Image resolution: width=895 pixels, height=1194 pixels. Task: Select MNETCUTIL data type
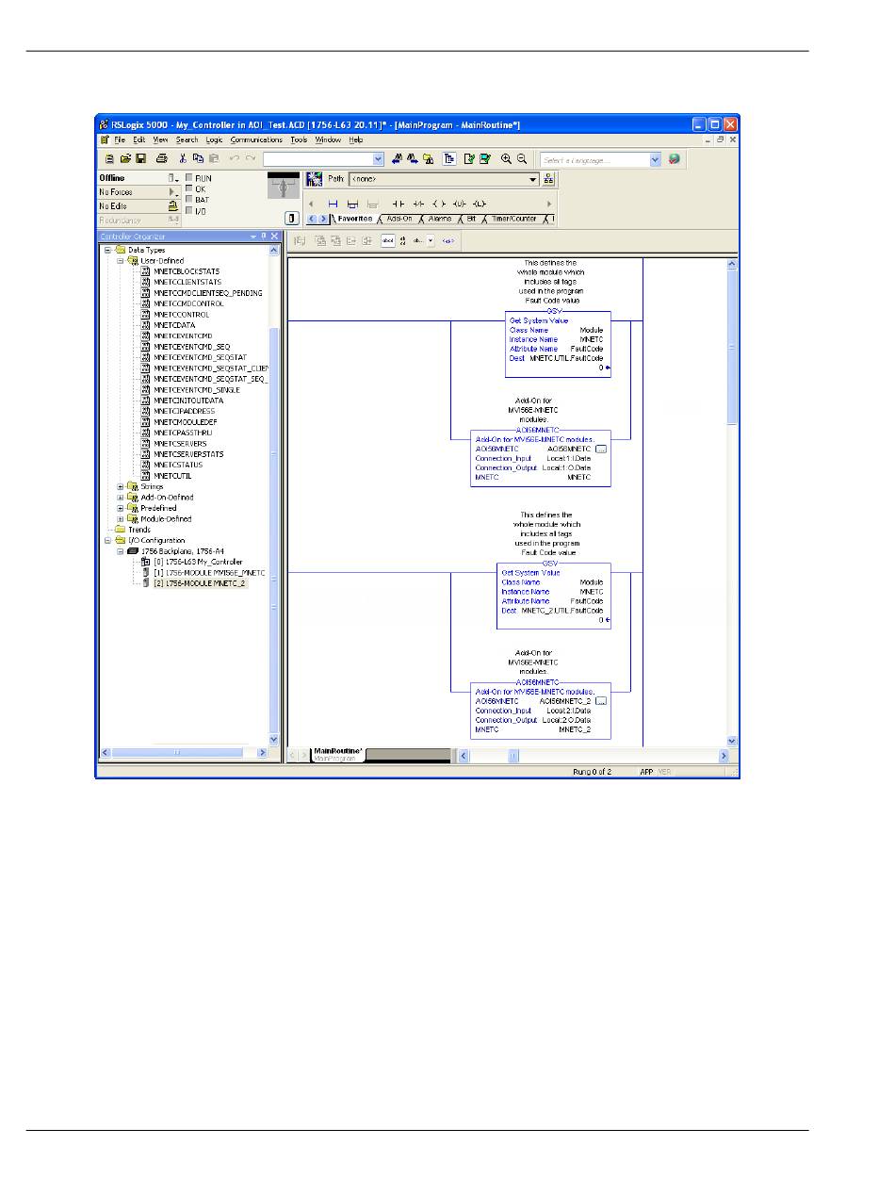click(x=172, y=476)
